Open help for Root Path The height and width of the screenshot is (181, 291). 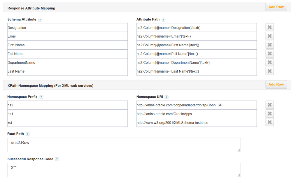click(28, 134)
